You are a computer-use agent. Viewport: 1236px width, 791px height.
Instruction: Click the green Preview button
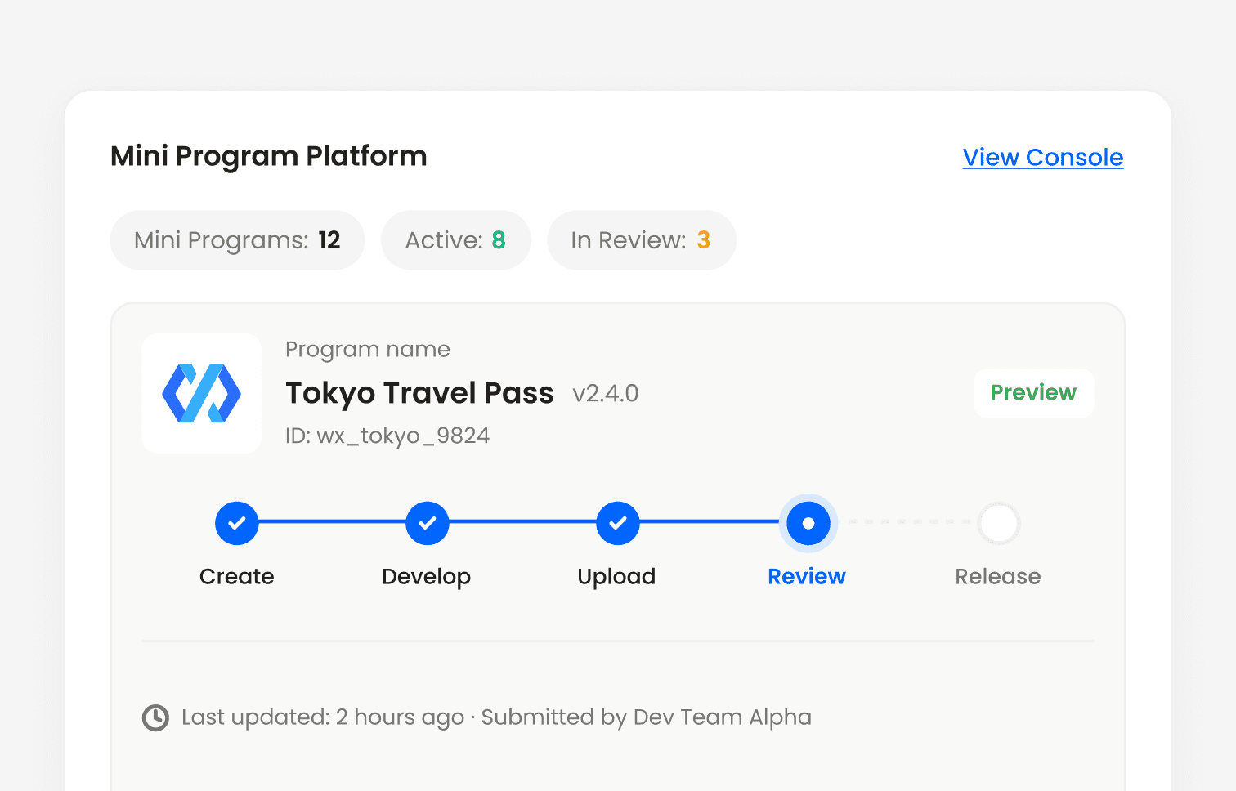tap(1033, 393)
